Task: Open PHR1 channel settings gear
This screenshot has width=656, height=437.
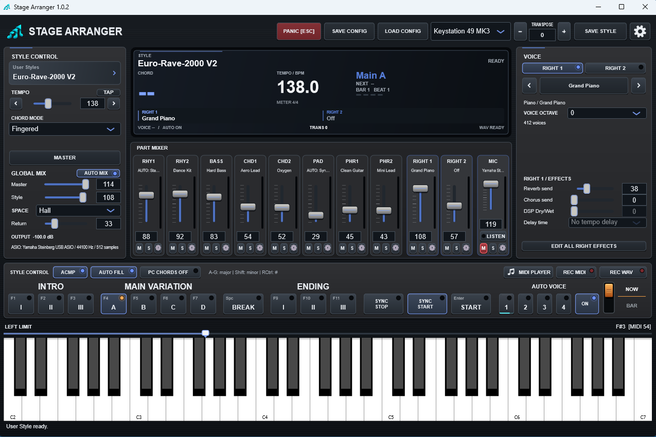Action: tap(362, 248)
